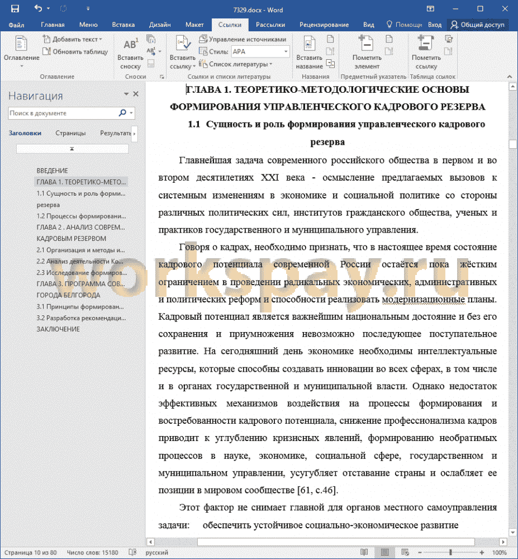Open Navigation pane options arrow

coord(126,94)
